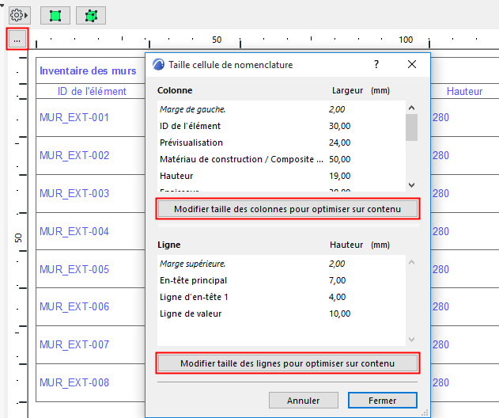Select MUR_EXT-006 cell
Viewport: 499px width, 418px height.
pyautogui.click(x=74, y=306)
